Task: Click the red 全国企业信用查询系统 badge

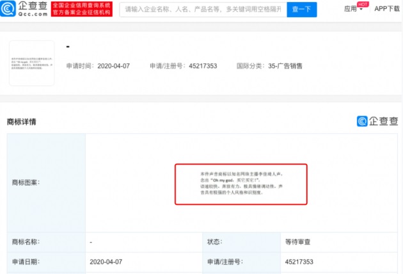Action: [x=81, y=9]
